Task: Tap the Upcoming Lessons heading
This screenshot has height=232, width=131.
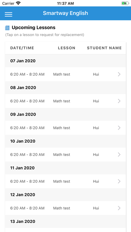Action: (33, 28)
